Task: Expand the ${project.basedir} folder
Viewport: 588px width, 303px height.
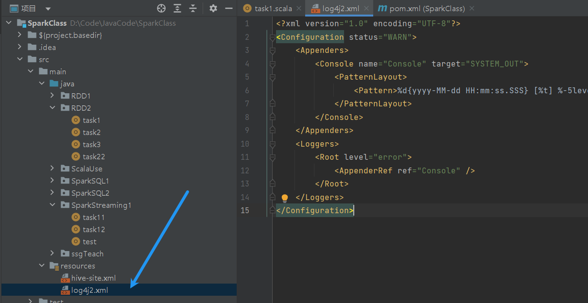Action: (19, 35)
